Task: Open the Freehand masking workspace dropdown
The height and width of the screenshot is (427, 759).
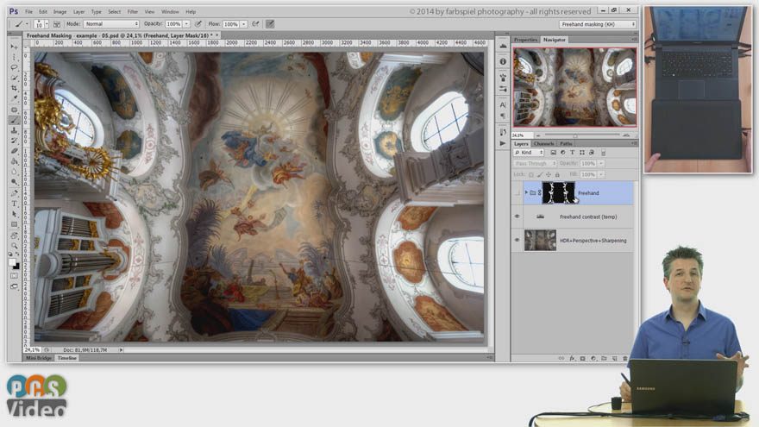Action: [598, 24]
